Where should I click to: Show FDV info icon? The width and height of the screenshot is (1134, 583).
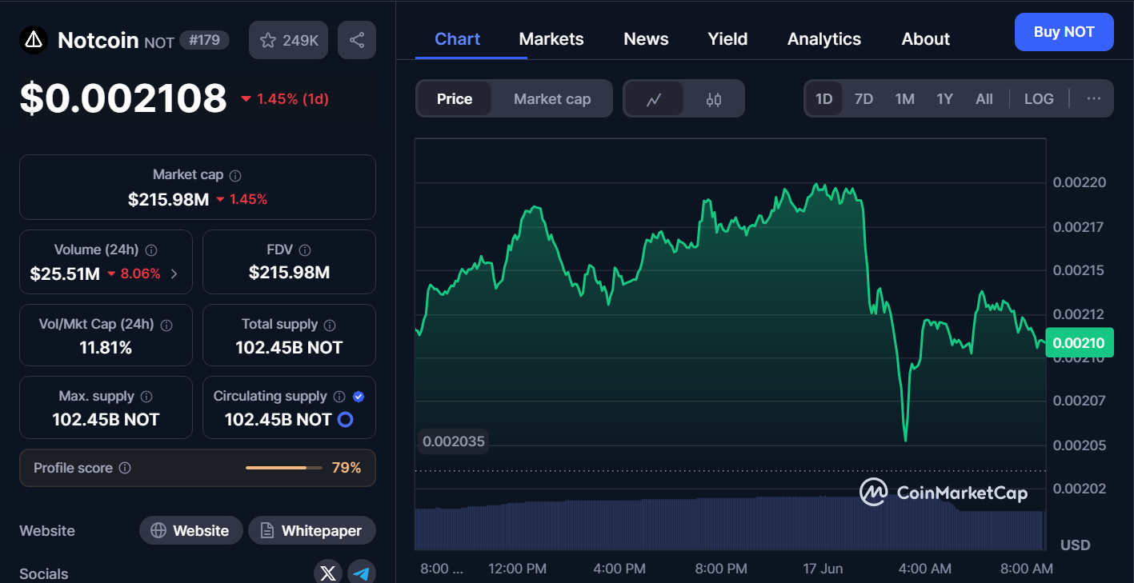pyautogui.click(x=305, y=250)
